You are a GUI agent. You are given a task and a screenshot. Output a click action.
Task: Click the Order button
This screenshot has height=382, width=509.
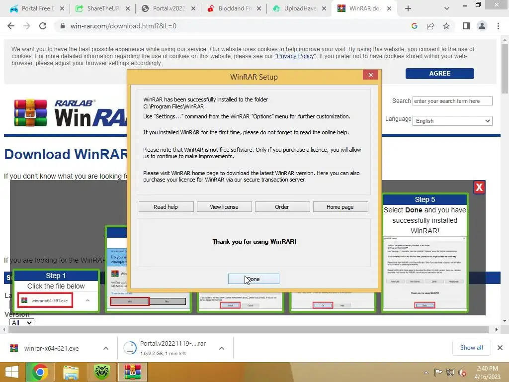[282, 207]
